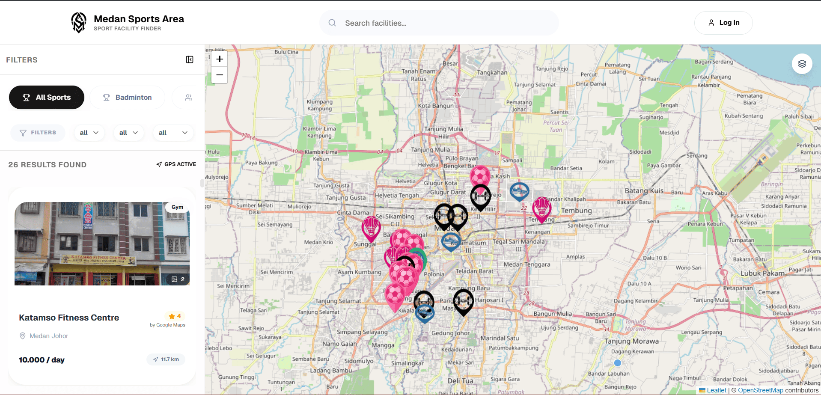Click GPS Active navigation arrow indicator

159,164
